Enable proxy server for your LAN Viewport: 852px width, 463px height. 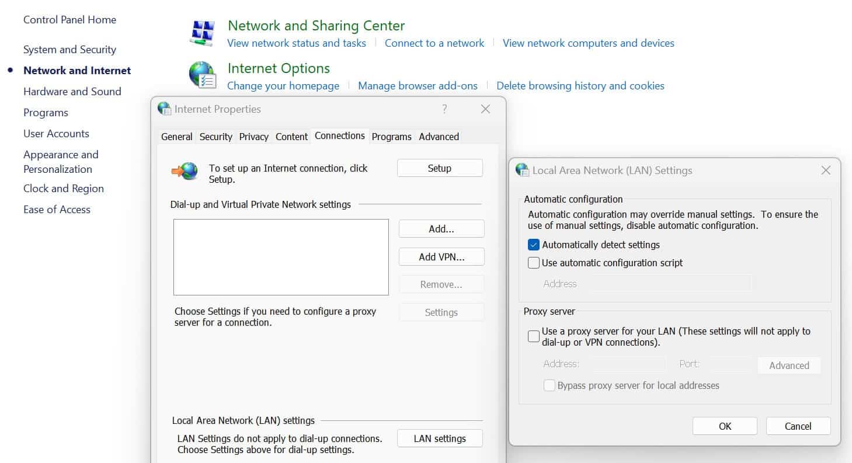(x=533, y=336)
